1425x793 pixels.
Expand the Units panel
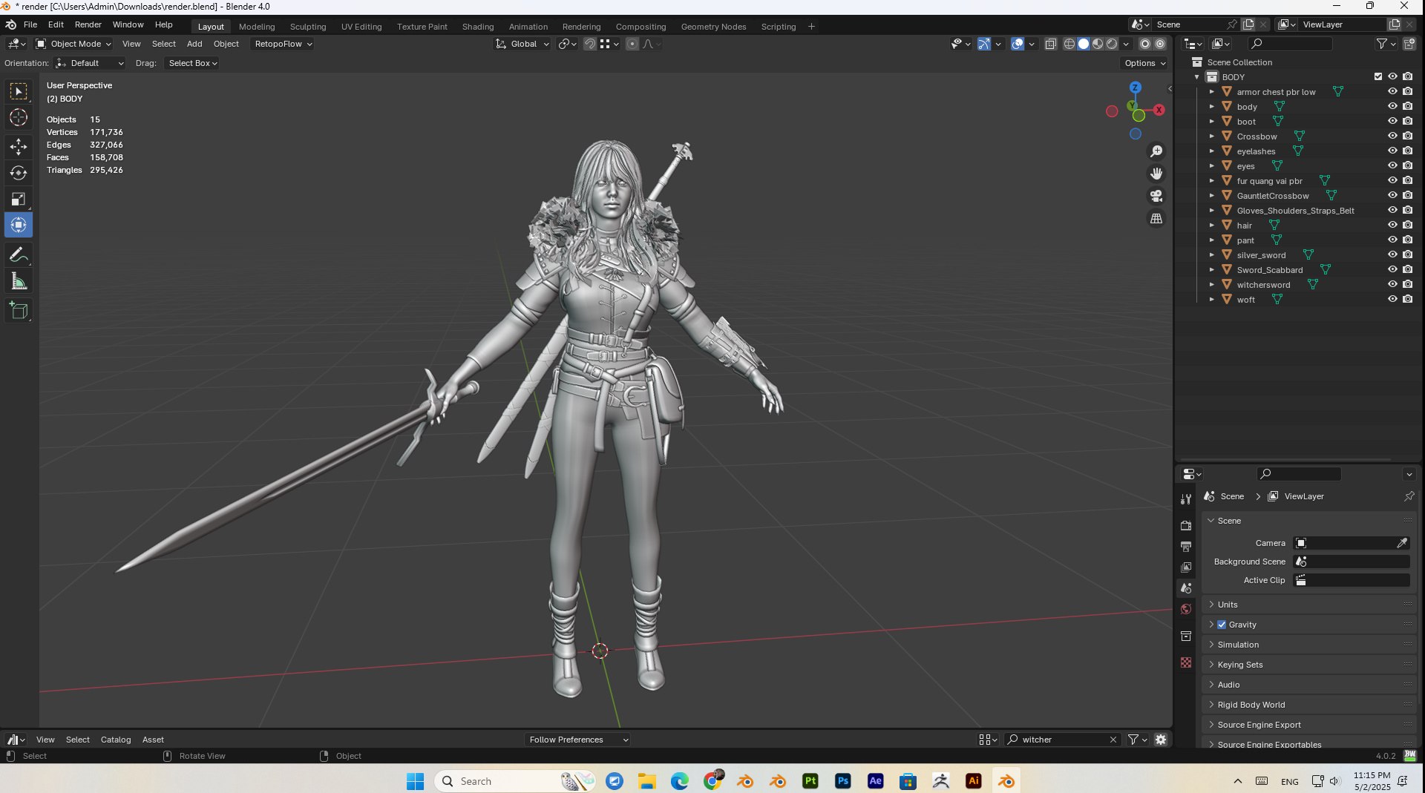point(1308,605)
